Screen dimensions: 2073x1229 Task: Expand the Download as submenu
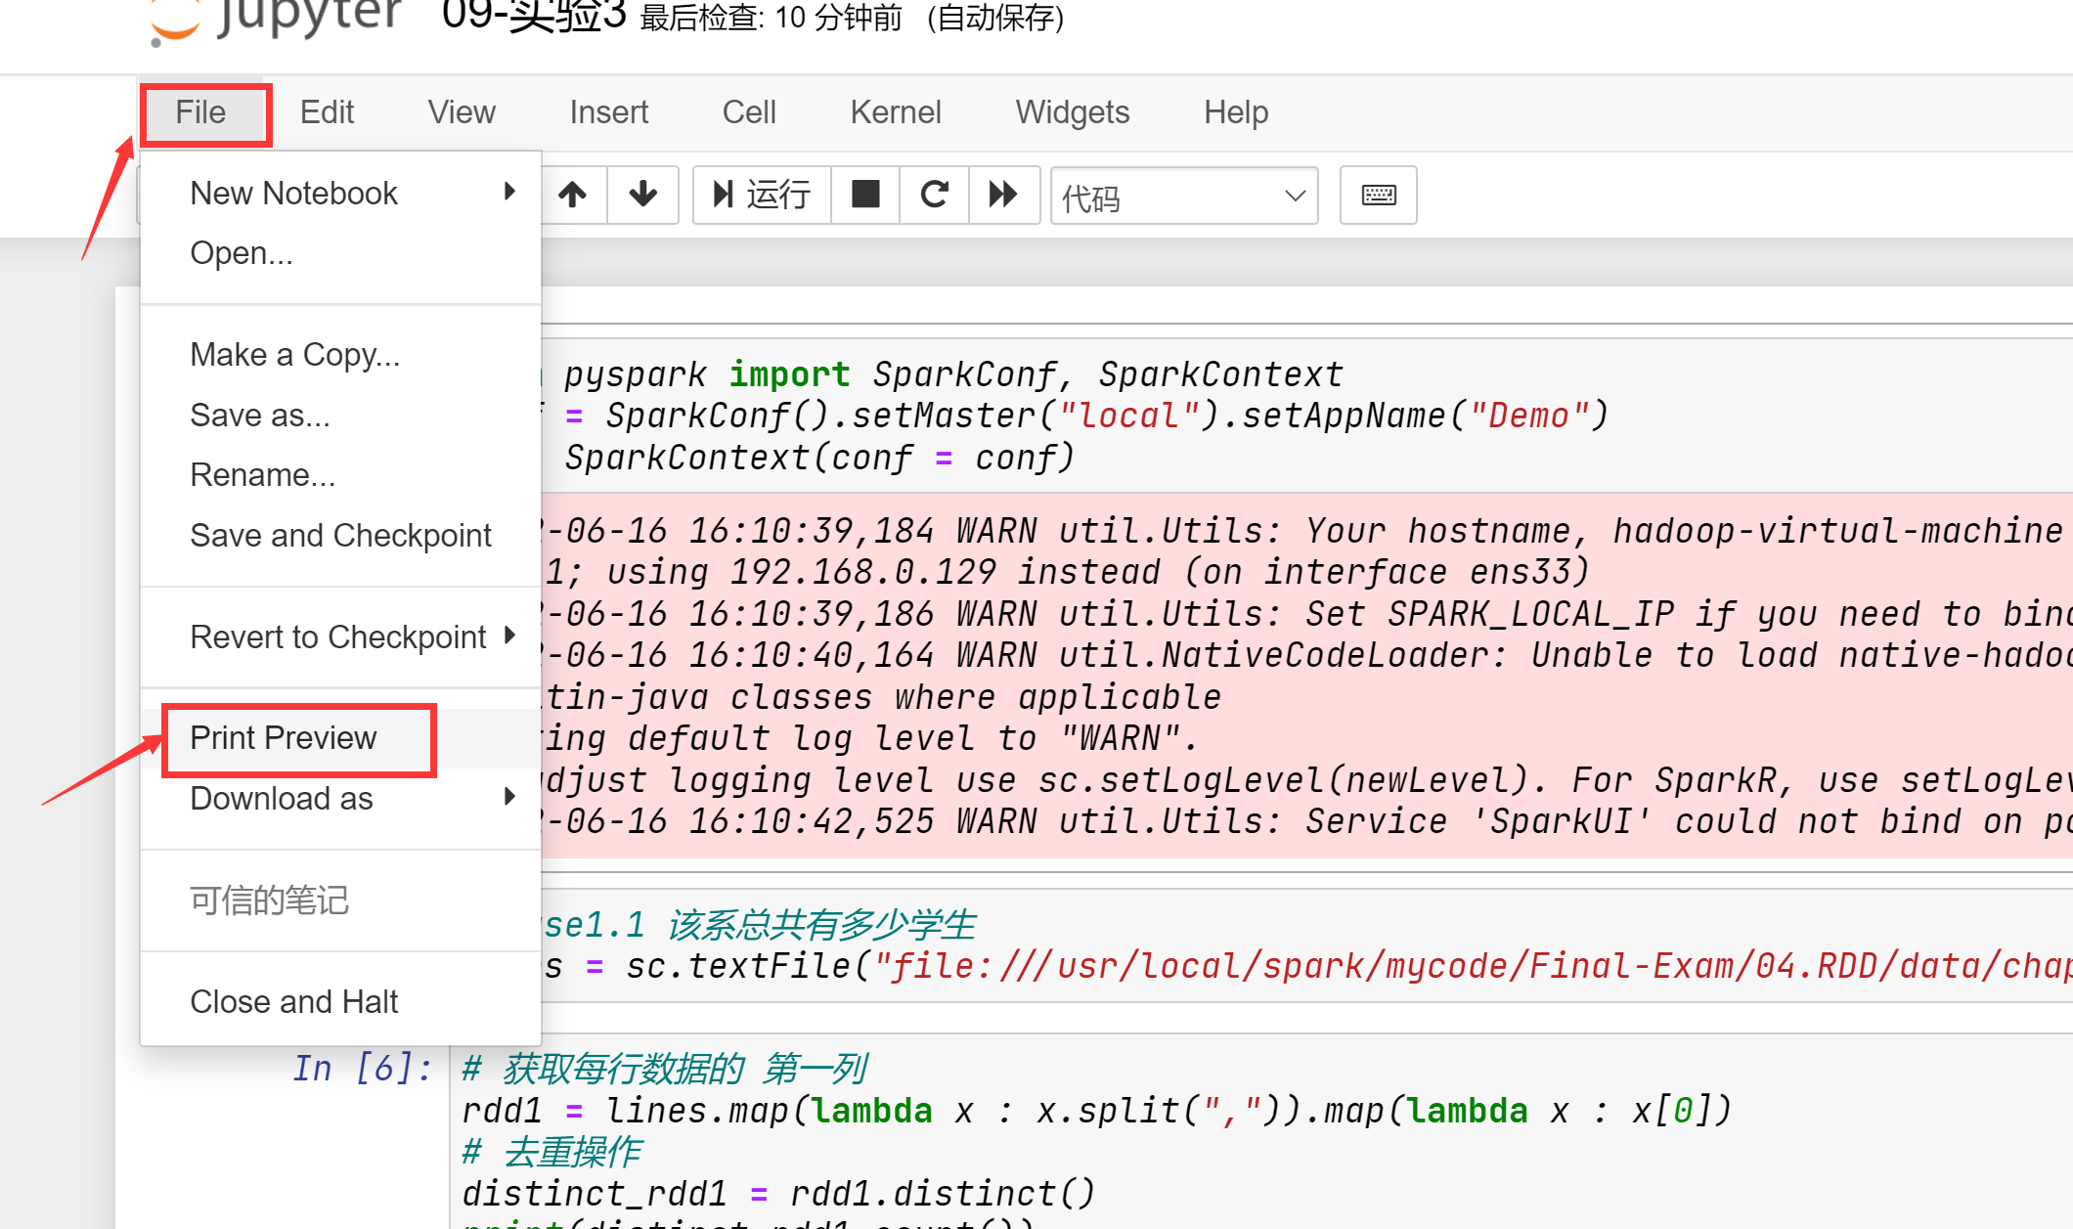point(339,798)
